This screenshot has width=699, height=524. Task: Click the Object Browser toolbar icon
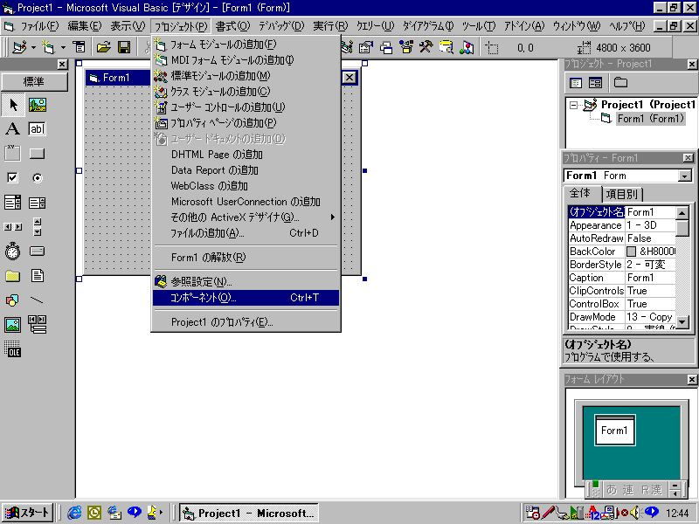pyautogui.click(x=406, y=47)
